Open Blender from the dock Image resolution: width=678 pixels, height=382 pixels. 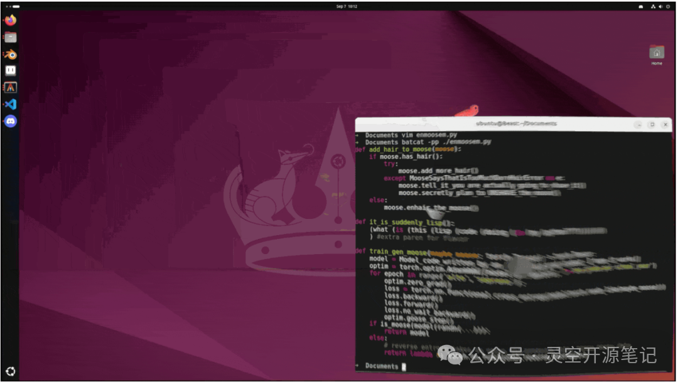pos(10,55)
